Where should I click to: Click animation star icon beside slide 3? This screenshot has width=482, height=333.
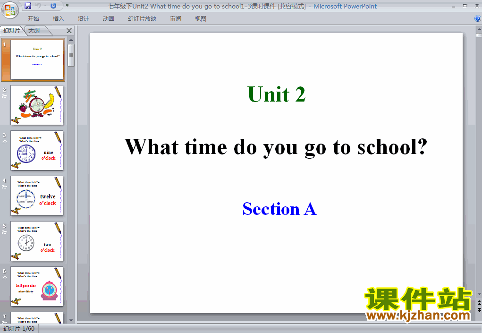[x=4, y=142]
